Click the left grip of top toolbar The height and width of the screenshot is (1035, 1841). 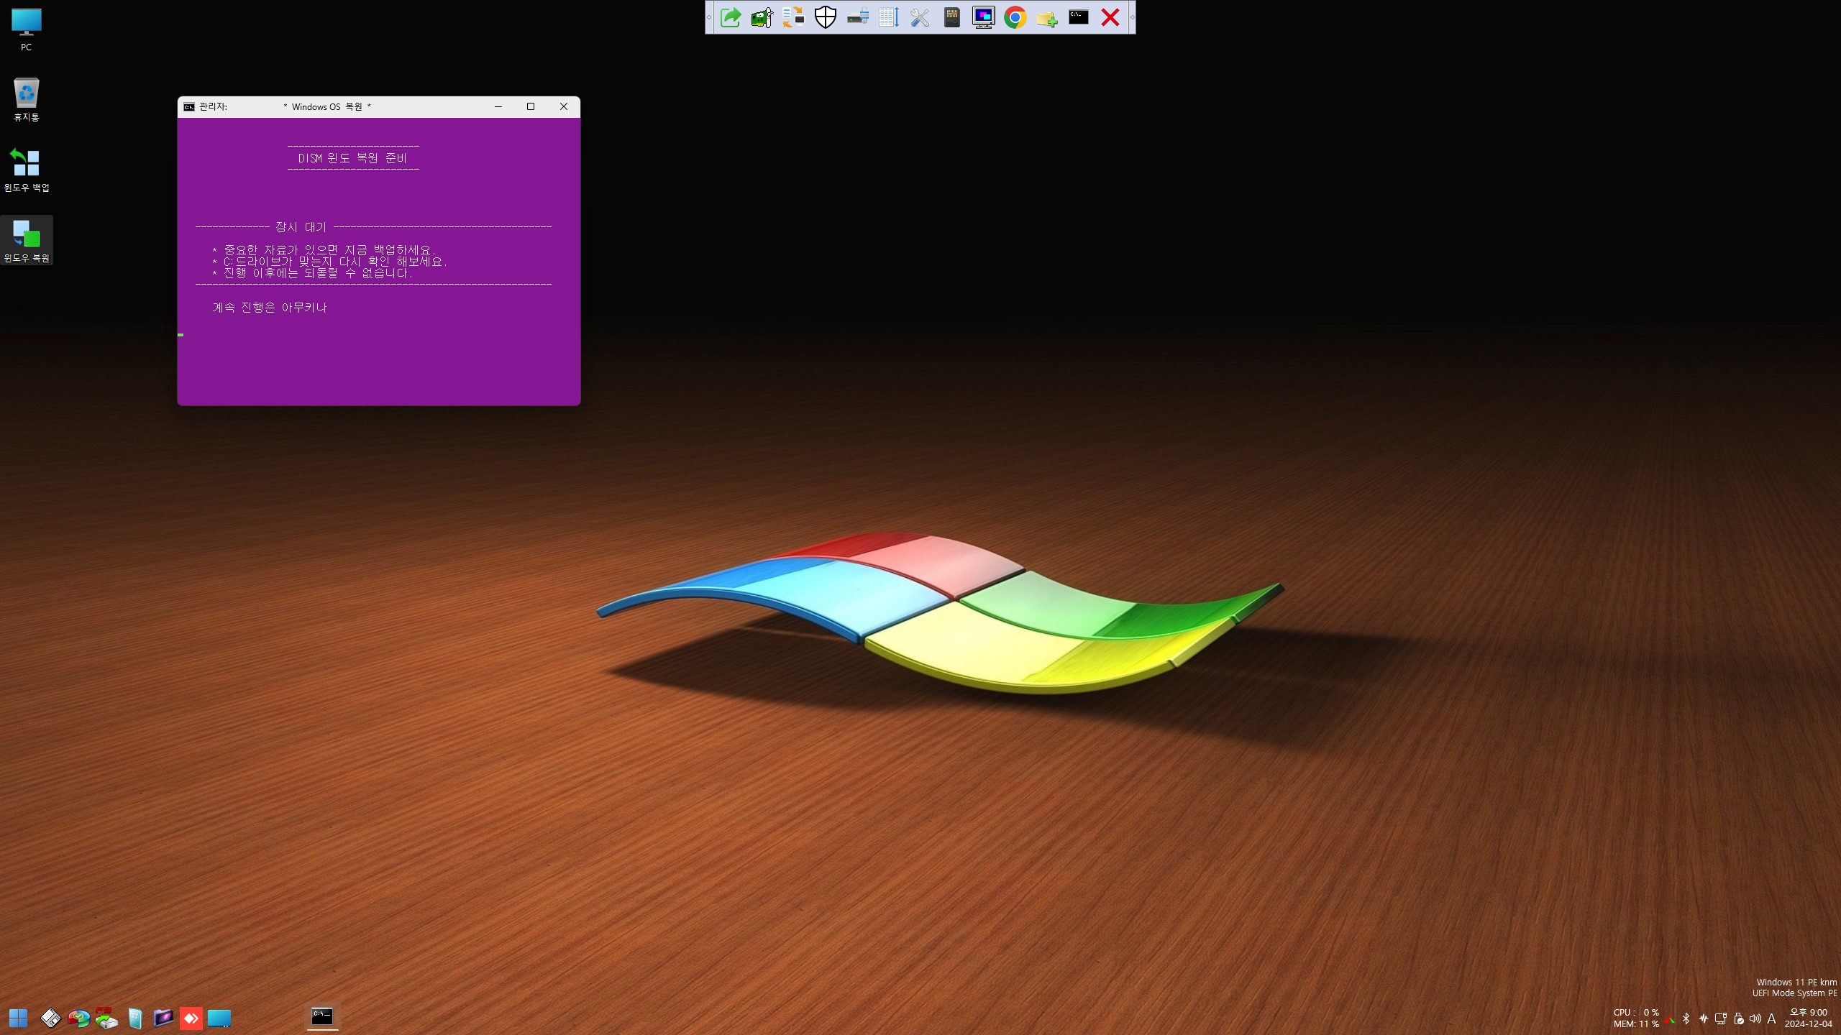709,17
